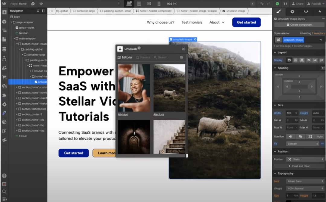This screenshot has height=202, width=326.
Task: Collapse the Layout section
Action: click(x=275, y=52)
